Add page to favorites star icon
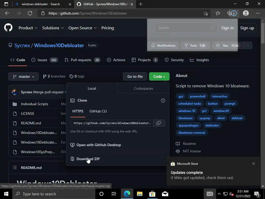The height and width of the screenshot is (199, 265). point(205,13)
